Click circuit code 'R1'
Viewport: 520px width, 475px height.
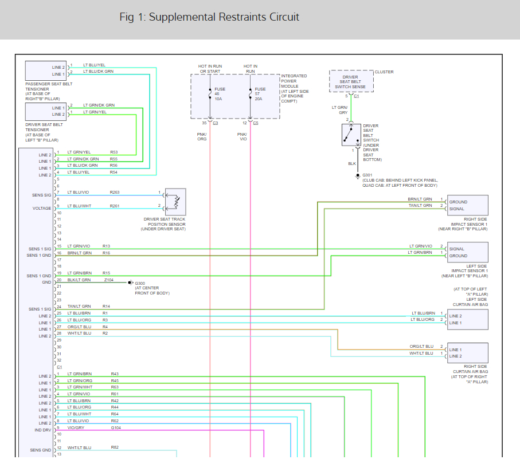105,313
